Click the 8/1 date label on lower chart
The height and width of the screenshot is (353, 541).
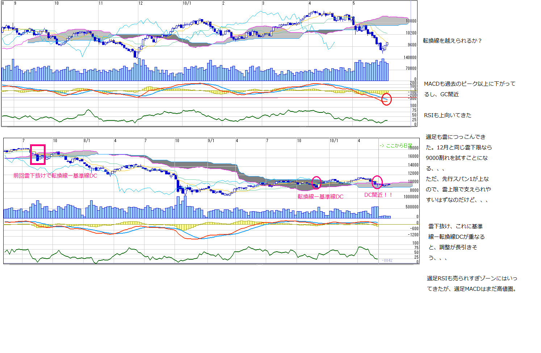pos(87,141)
